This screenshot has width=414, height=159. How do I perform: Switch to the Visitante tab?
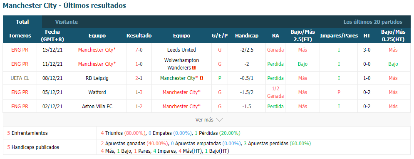(67, 22)
